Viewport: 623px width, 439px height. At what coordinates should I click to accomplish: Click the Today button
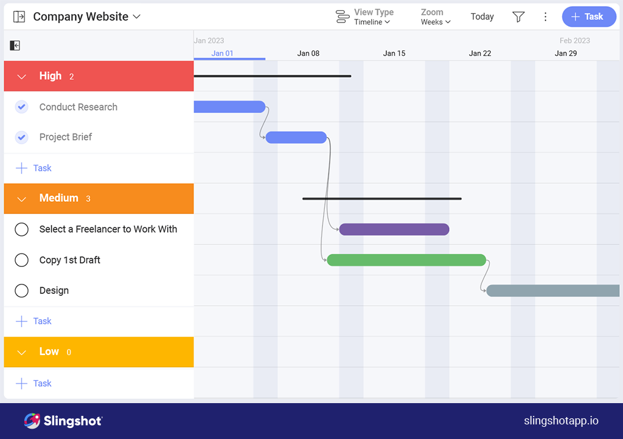pos(482,16)
